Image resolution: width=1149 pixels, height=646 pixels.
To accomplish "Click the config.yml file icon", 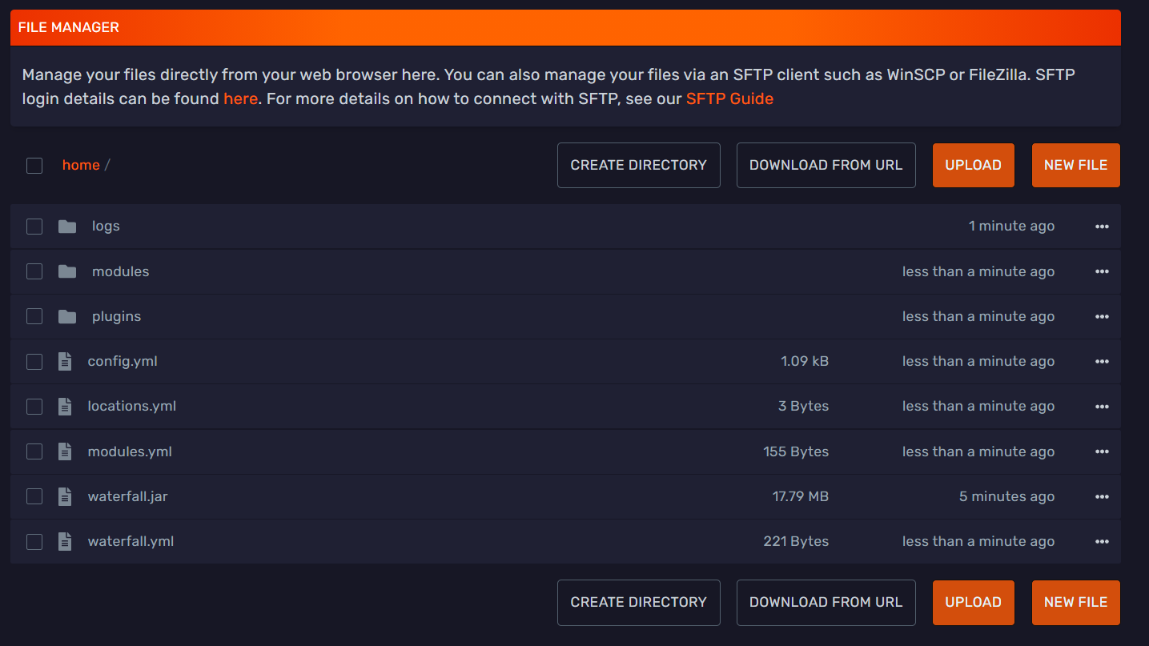I will 66,362.
